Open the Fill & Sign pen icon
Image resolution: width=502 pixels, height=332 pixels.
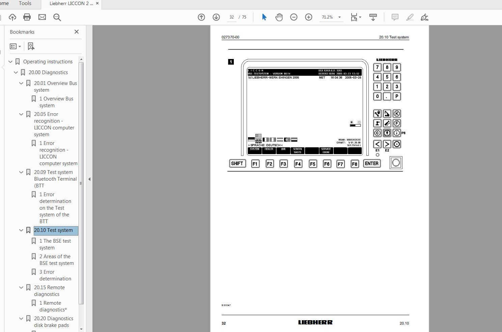[x=424, y=17]
